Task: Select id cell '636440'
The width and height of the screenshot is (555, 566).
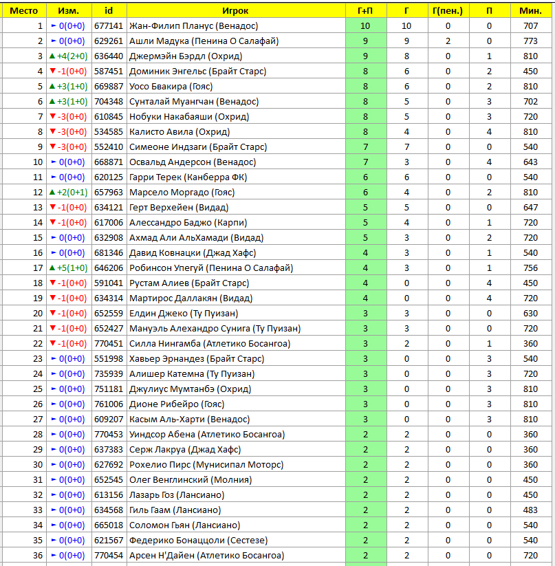Action: (x=109, y=56)
